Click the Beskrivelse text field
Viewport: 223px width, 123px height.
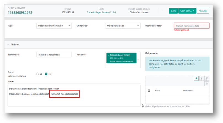pos(54,55)
